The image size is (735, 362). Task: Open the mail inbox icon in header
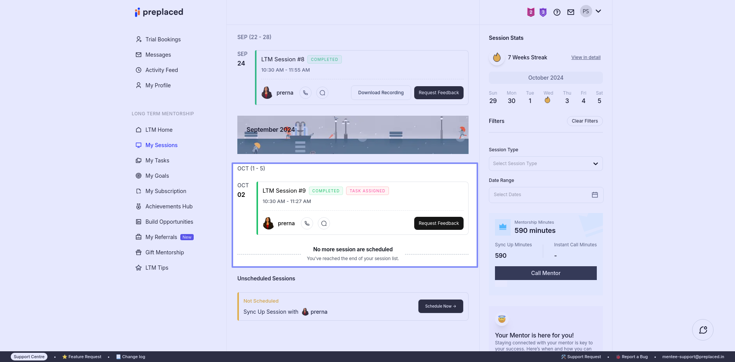(571, 12)
